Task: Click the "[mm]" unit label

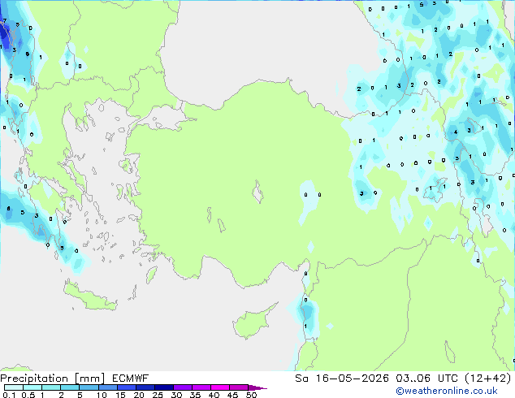Action: pyautogui.click(x=89, y=379)
